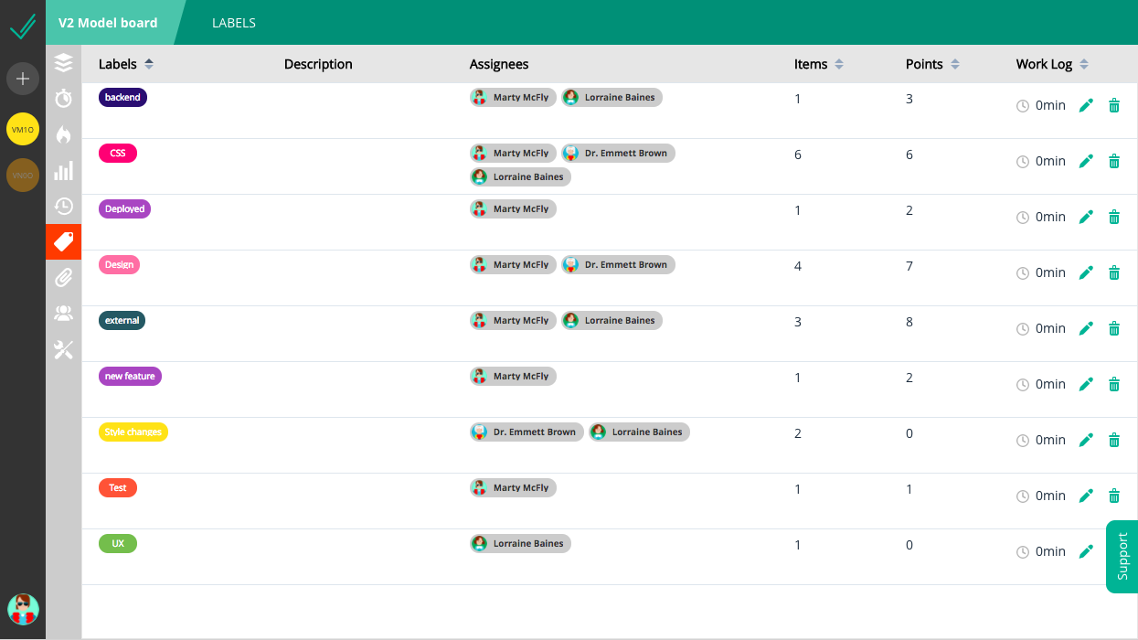The width and height of the screenshot is (1138, 640).
Task: Click 0min work log in Design row
Action: click(1041, 272)
